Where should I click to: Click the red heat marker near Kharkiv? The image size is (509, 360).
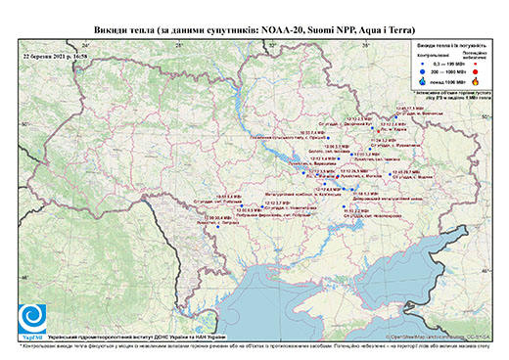pos(379,131)
